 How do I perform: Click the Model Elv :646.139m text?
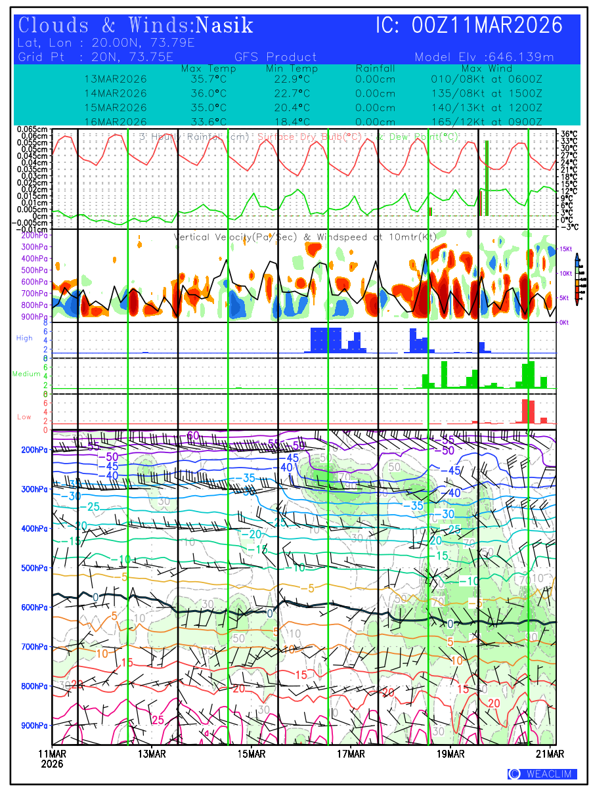click(485, 57)
